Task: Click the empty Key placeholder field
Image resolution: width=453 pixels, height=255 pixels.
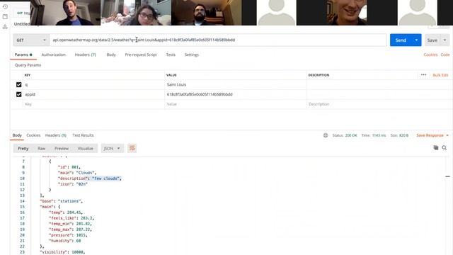Action: (x=93, y=104)
